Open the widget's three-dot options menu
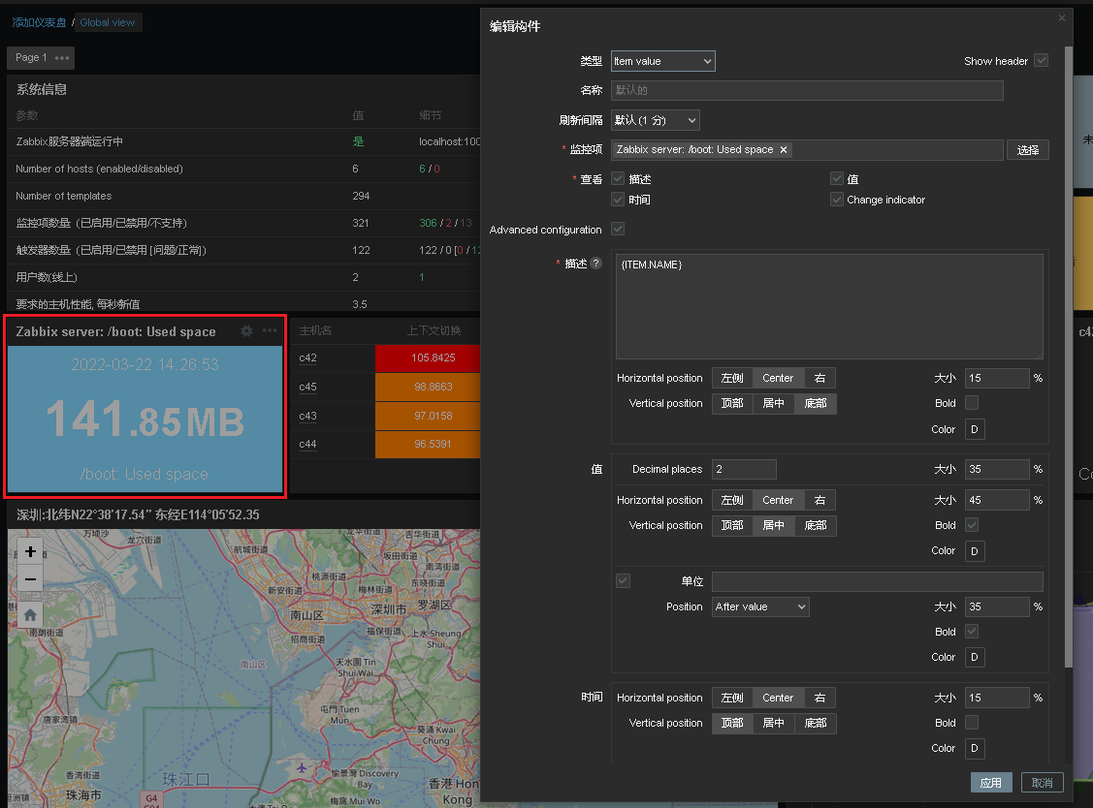1093x808 pixels. pos(270,330)
